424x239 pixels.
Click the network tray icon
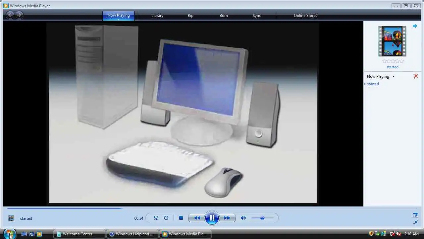[x=392, y=234]
